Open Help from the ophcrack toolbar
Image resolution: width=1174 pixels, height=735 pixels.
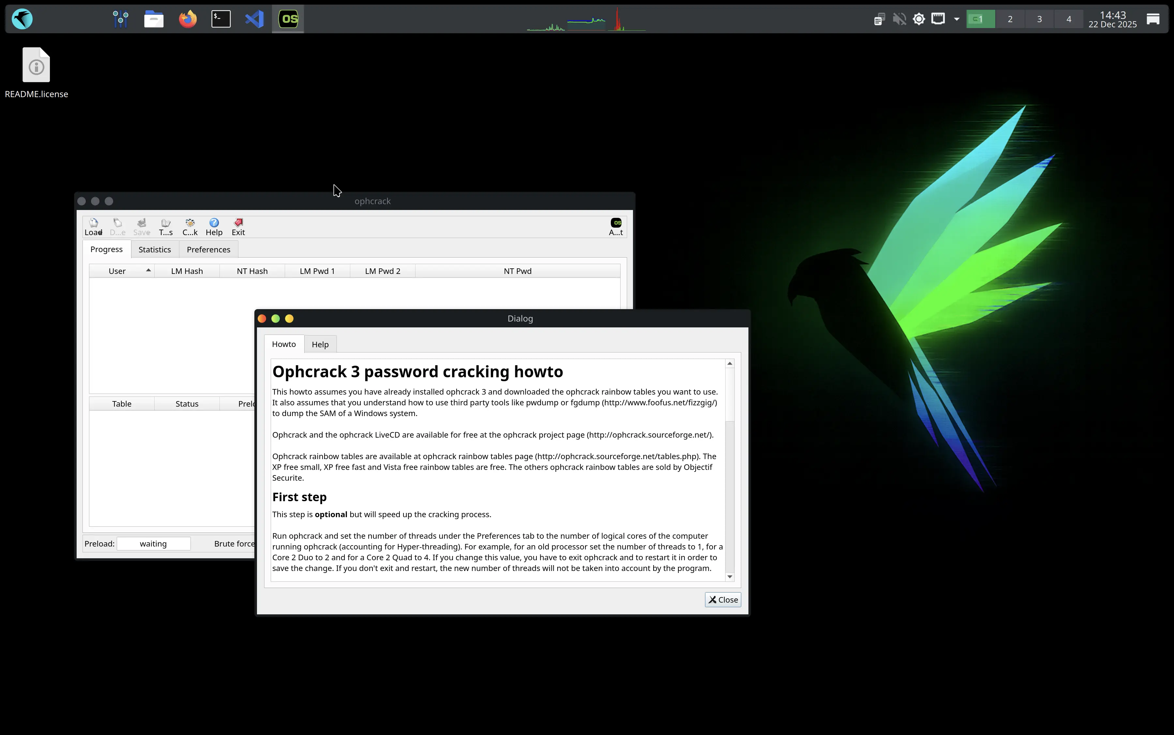pos(214,227)
